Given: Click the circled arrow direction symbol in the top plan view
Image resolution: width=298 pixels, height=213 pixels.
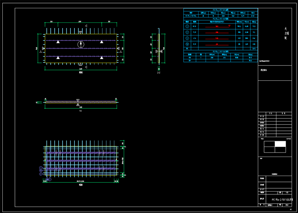Looking at the screenshot, I should [80, 44].
